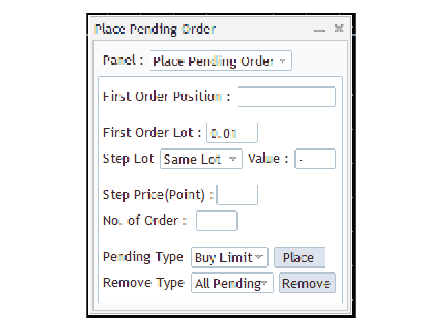Focus the First Order Lot field
The image size is (441, 331).
(232, 132)
